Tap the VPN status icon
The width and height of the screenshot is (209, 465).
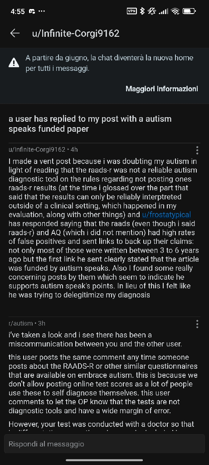(x=132, y=11)
